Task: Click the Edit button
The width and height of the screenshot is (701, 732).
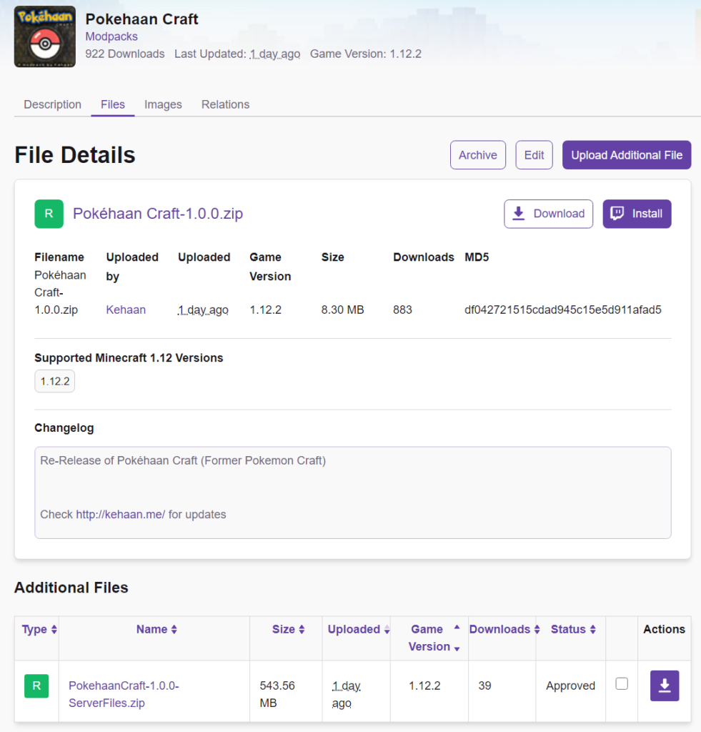Action: [534, 155]
